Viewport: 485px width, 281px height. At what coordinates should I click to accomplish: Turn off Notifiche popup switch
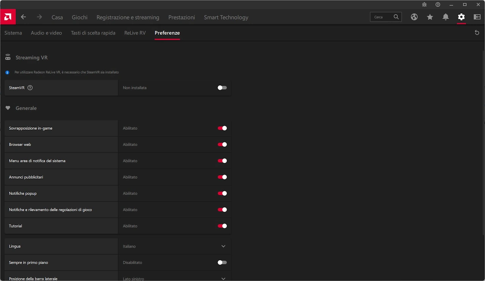pos(222,193)
